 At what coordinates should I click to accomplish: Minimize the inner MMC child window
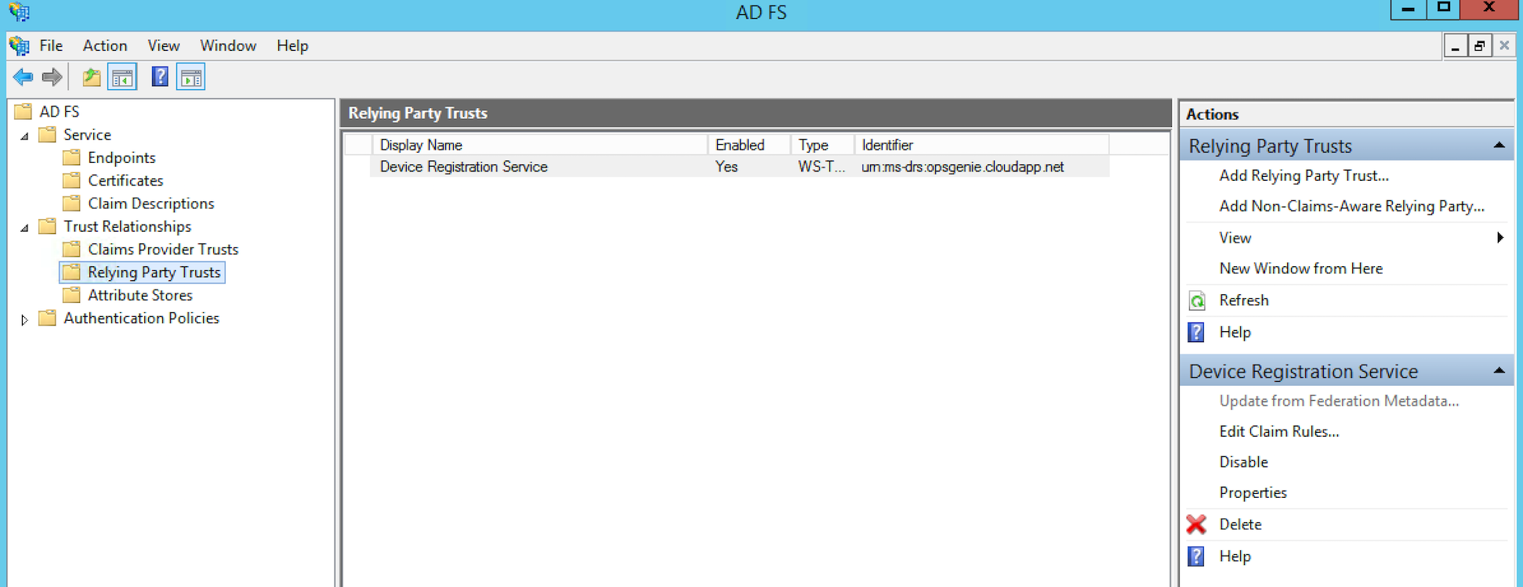click(1456, 45)
